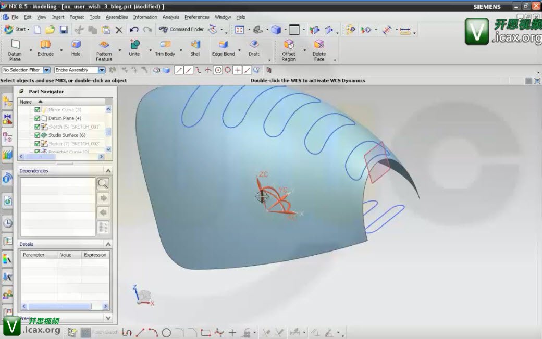
Task: Choose the Delete Face tool
Action: 319,46
